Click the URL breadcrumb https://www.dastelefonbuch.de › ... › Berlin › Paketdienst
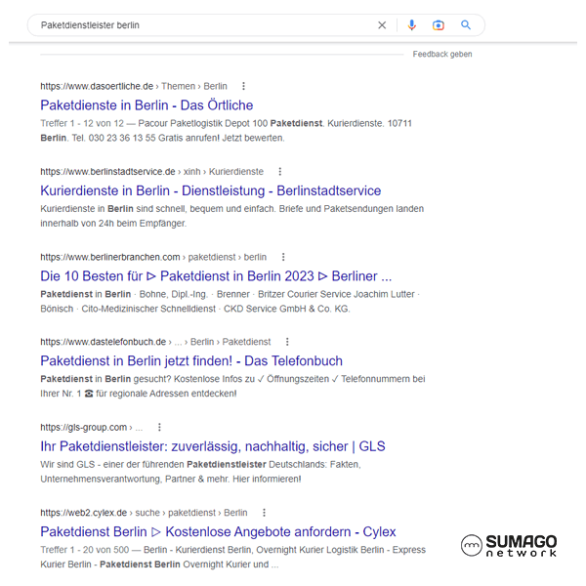Image resolution: width=586 pixels, height=586 pixels. [x=155, y=342]
